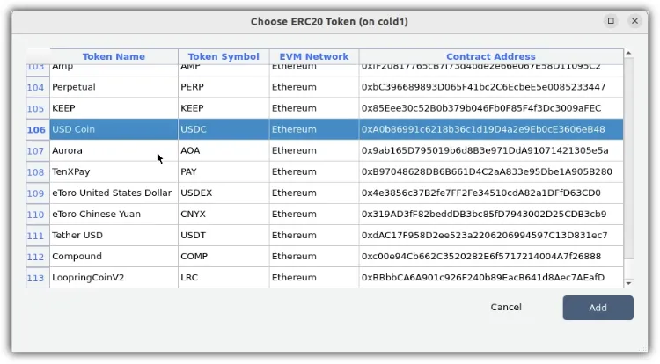This screenshot has height=364, width=660.
Task: Click row number 112 header
Action: 38,257
